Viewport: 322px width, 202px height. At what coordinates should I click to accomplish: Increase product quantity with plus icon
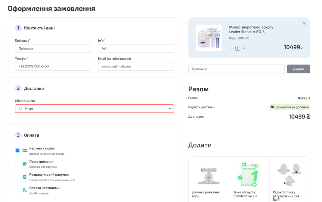[x=244, y=48]
